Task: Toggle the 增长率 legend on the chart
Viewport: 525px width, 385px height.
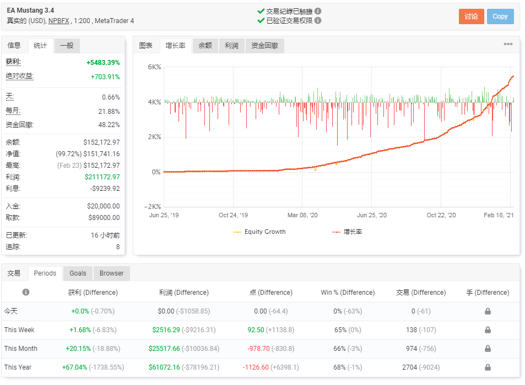Action: tap(351, 232)
